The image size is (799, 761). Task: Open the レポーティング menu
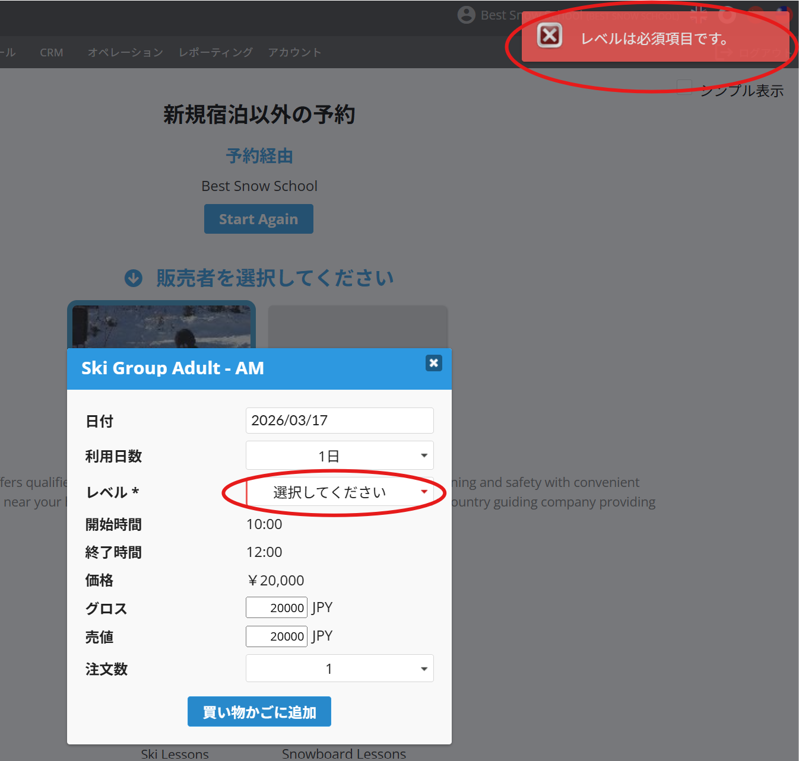point(215,52)
